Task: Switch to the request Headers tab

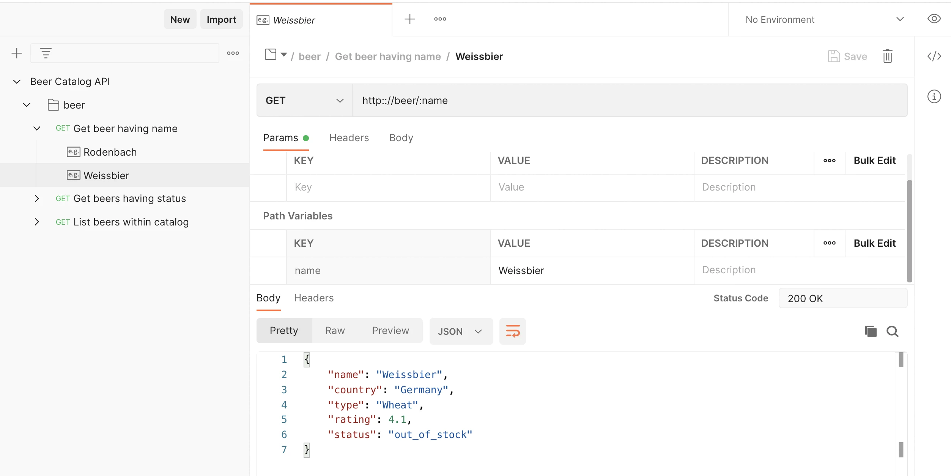Action: [349, 138]
